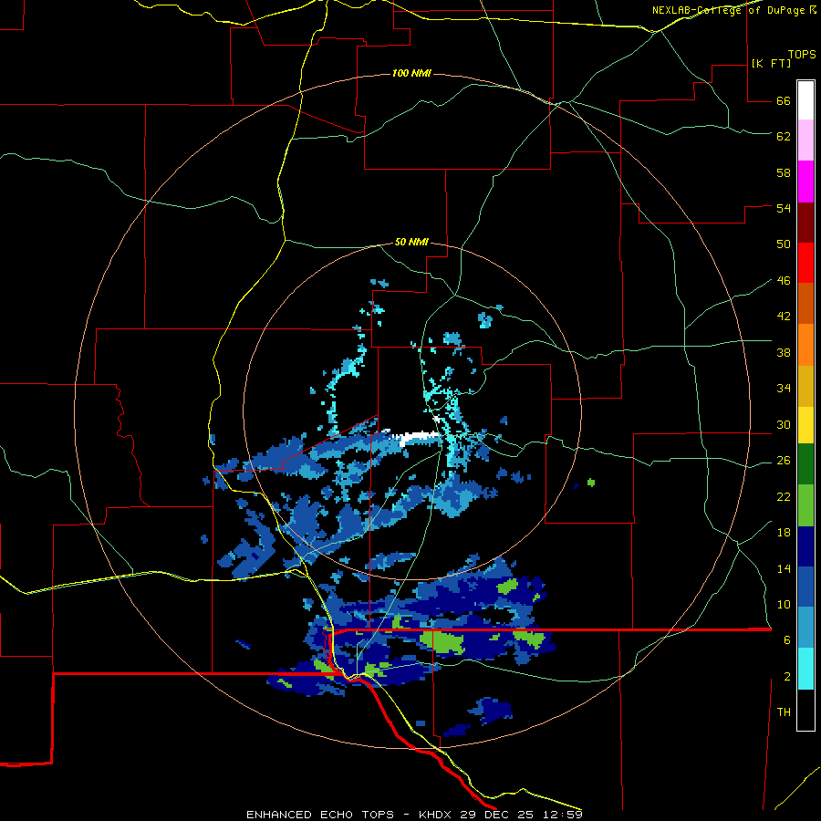The height and width of the screenshot is (821, 821).
Task: Click the isolated green echo dot east of ring
Action: (591, 483)
